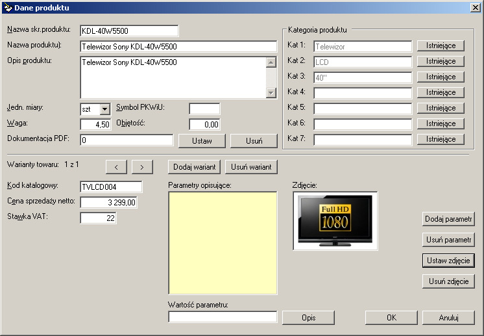Click the Opis button
This screenshot has height=336, width=484.
click(308, 318)
